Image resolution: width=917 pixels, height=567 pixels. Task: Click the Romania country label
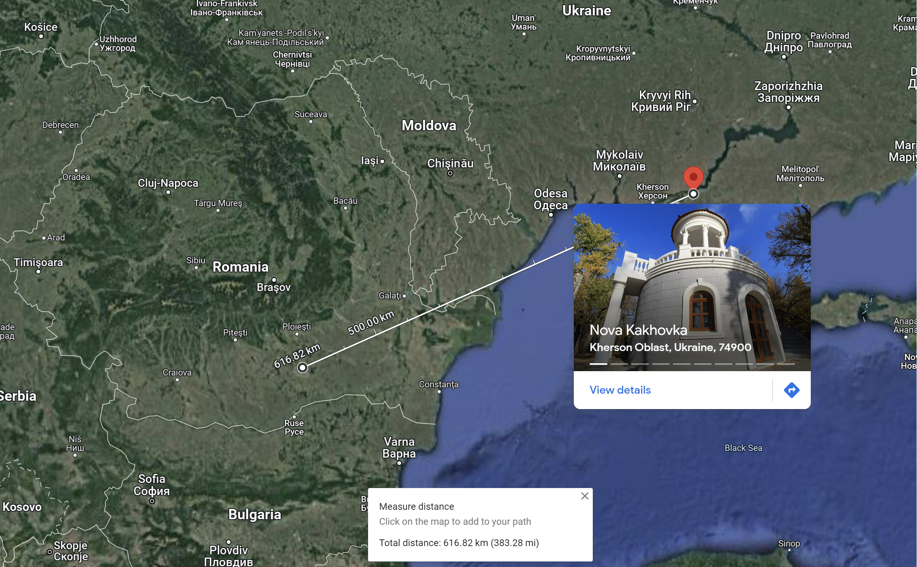click(241, 267)
